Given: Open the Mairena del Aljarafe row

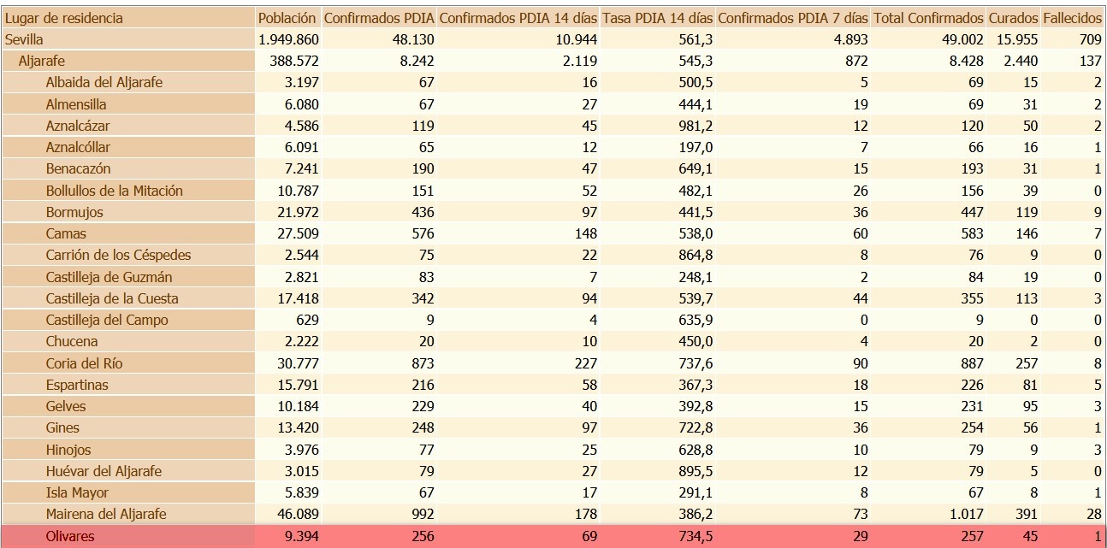Looking at the screenshot, I should click(x=106, y=514).
